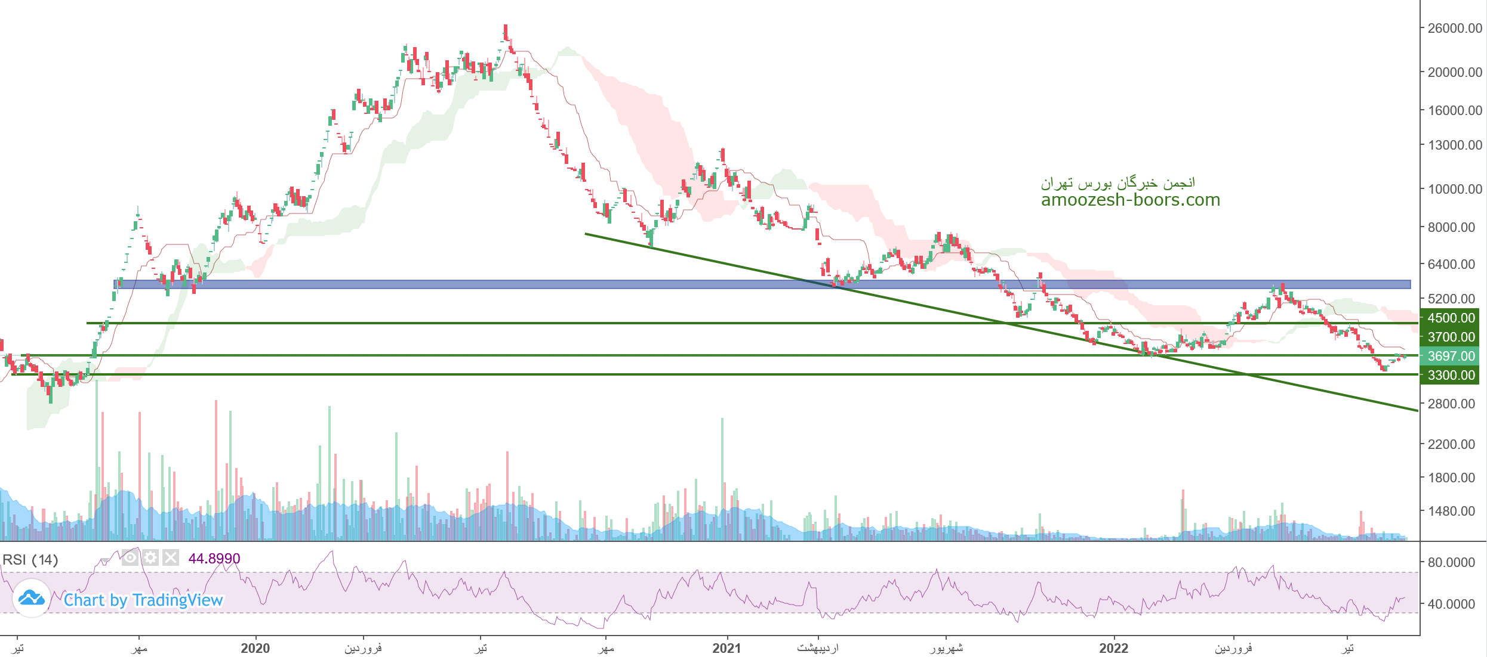
Task: Expand RSI legend dropdown arrow
Action: [x=105, y=560]
